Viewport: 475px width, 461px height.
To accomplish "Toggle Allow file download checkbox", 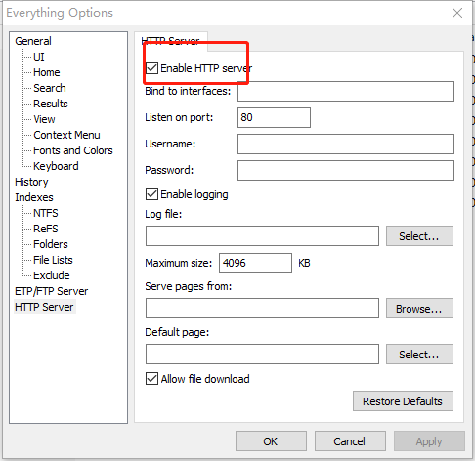I will tap(151, 379).
